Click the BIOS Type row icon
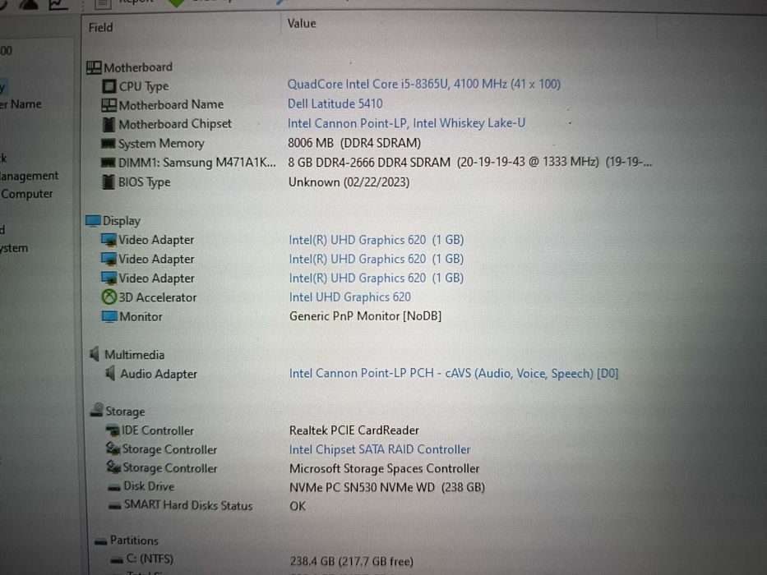 click(x=109, y=182)
